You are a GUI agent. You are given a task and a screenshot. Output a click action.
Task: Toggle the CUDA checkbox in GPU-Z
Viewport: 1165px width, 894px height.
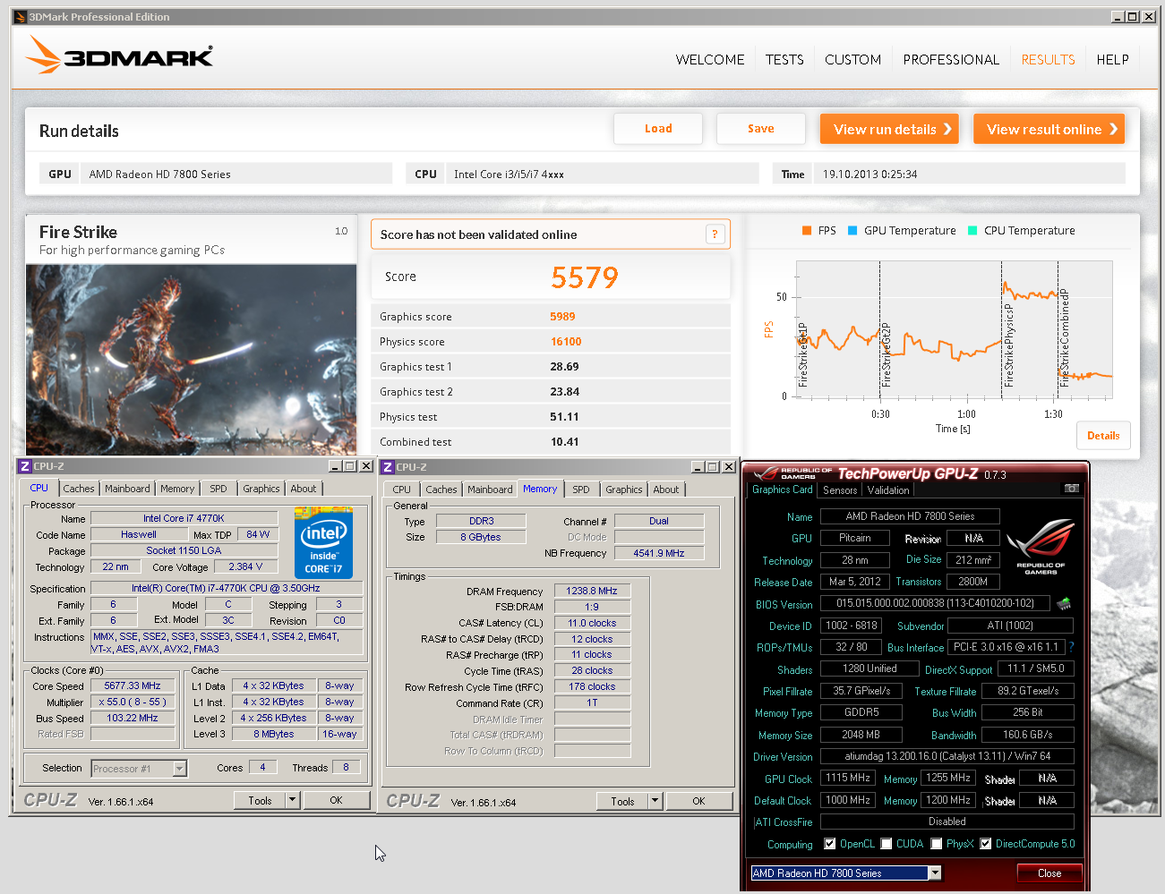point(887,844)
